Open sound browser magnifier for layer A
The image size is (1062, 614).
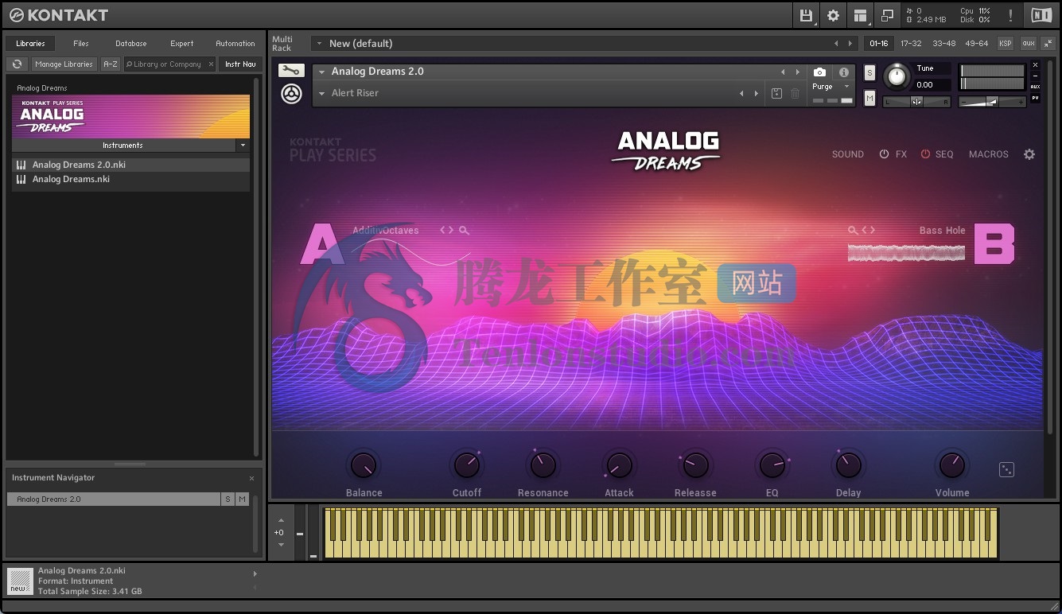point(464,231)
